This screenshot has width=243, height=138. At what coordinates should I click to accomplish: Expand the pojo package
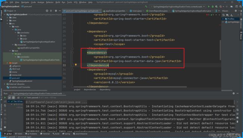tap(18, 39)
